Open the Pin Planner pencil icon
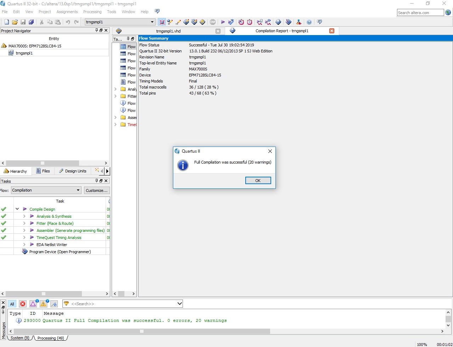Screen dimensions: 453x347 178,22
